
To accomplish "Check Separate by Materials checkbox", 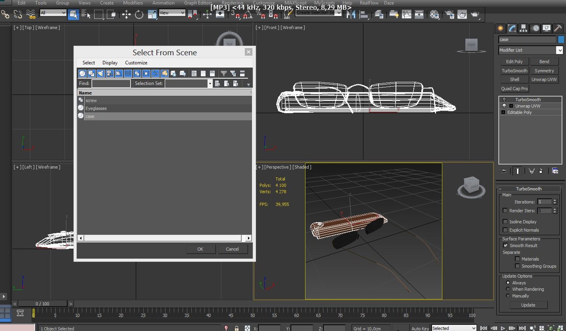I will click(518, 259).
